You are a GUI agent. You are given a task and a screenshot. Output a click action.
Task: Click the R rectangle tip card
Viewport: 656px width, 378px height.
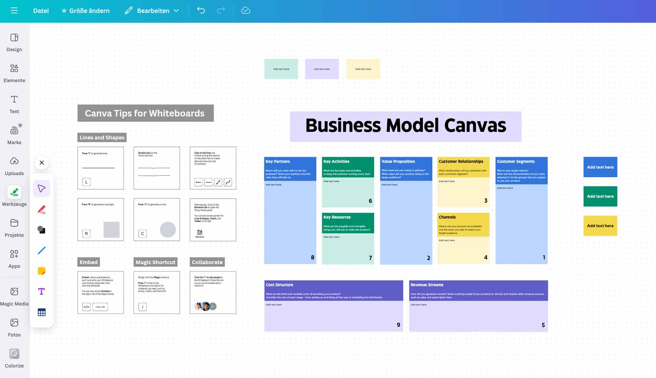tap(101, 220)
